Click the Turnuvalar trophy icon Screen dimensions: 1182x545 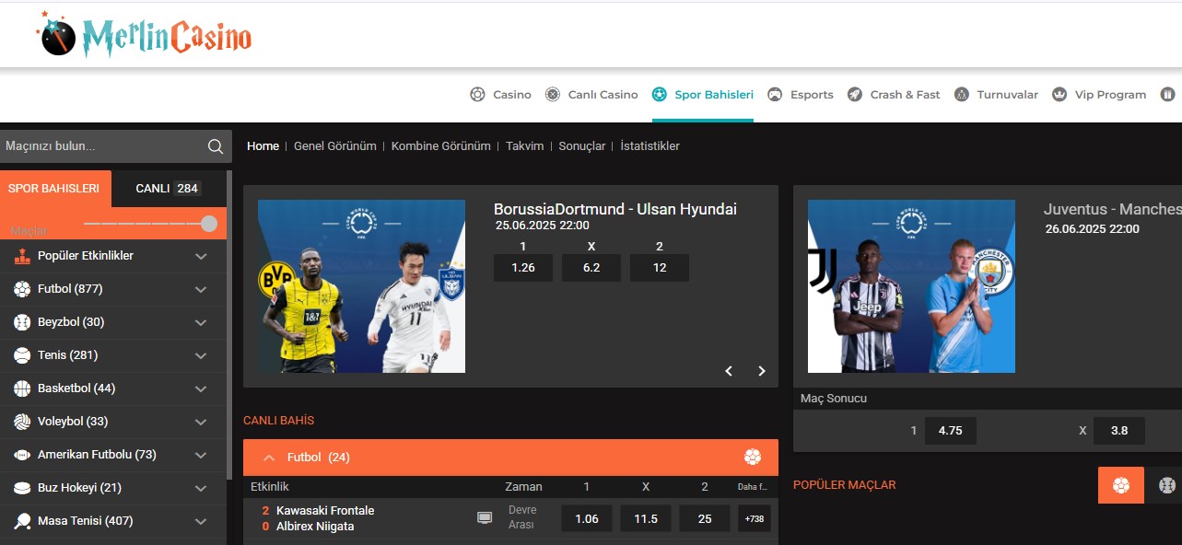click(962, 94)
